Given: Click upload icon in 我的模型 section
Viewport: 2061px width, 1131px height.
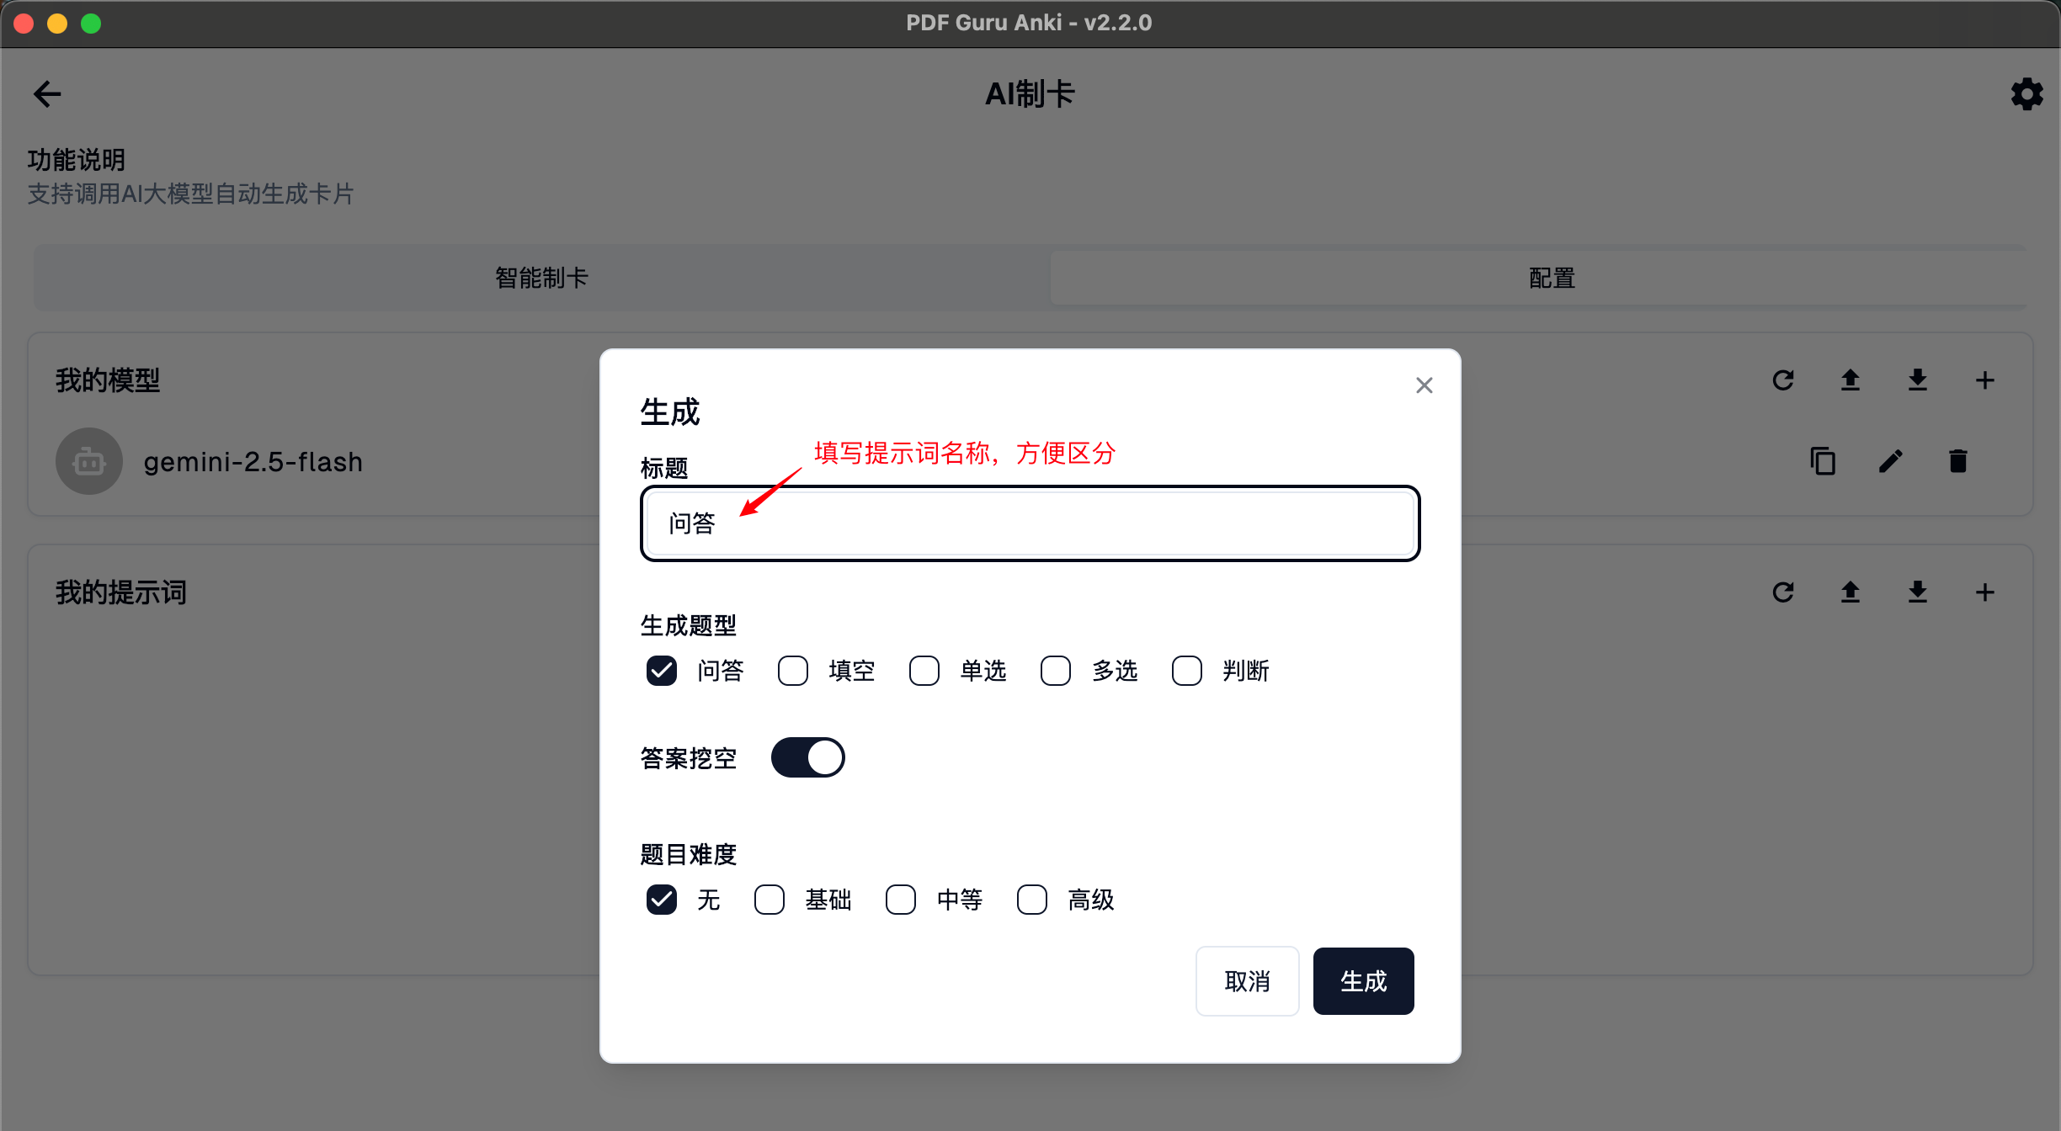Looking at the screenshot, I should click(x=1850, y=380).
